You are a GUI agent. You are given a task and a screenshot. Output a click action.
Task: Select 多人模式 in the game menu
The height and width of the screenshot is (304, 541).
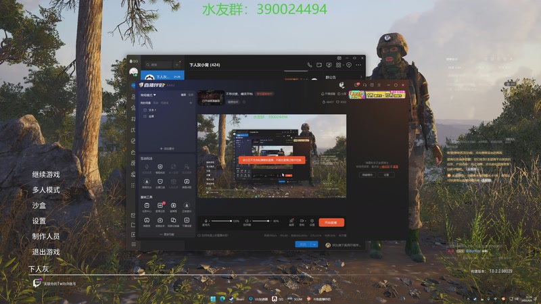click(46, 190)
